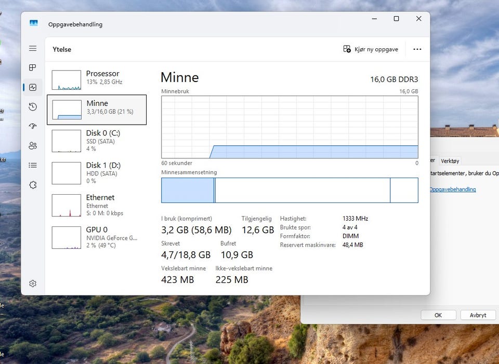Open the Users icon in sidebar
499x364 pixels.
coord(33,145)
